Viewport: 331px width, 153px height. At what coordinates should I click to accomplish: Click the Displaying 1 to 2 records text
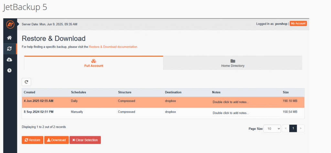pos(44,127)
